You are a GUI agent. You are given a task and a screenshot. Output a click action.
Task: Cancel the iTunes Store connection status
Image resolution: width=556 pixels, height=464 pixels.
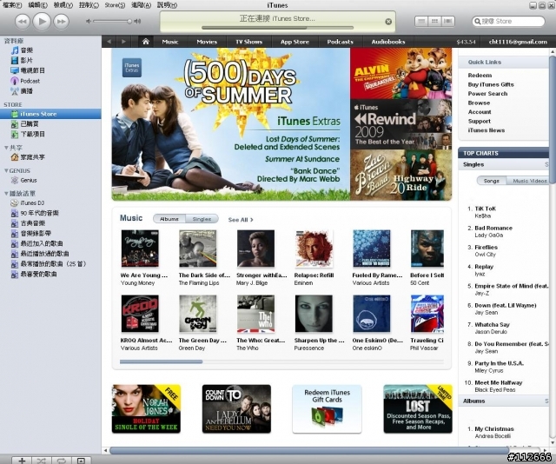(x=388, y=22)
